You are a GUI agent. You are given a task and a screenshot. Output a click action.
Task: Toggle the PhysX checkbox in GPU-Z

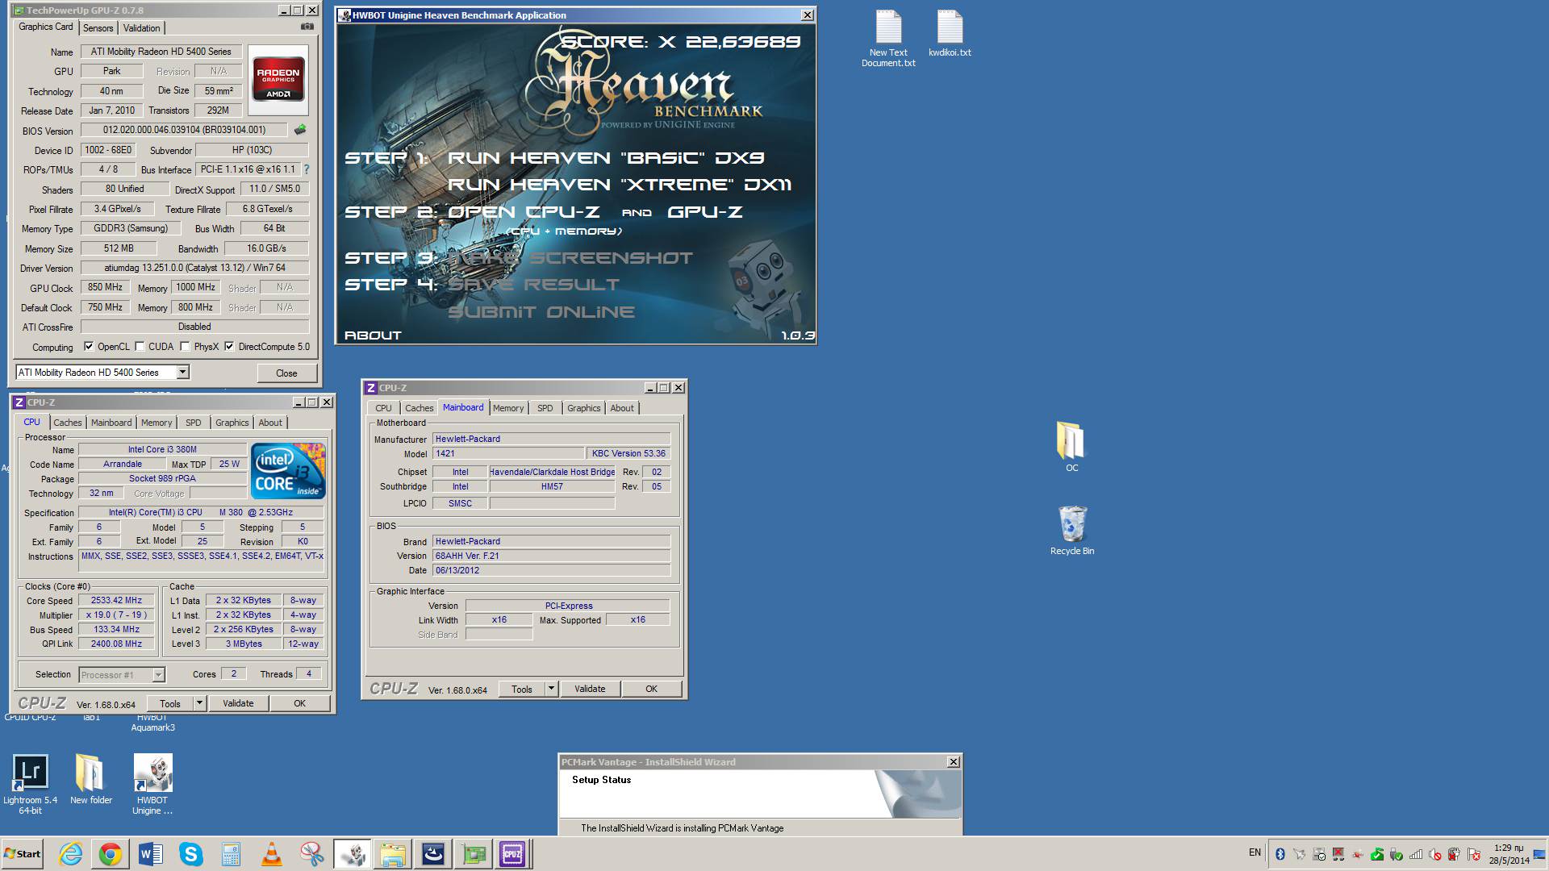pos(185,347)
